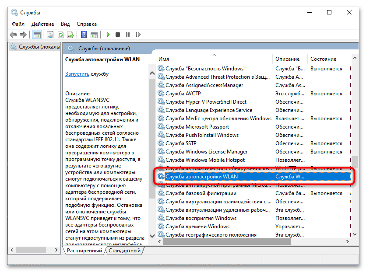This screenshot has width=366, height=272.
Task: Click the services list scroll-right arrow
Action: click(348, 242)
